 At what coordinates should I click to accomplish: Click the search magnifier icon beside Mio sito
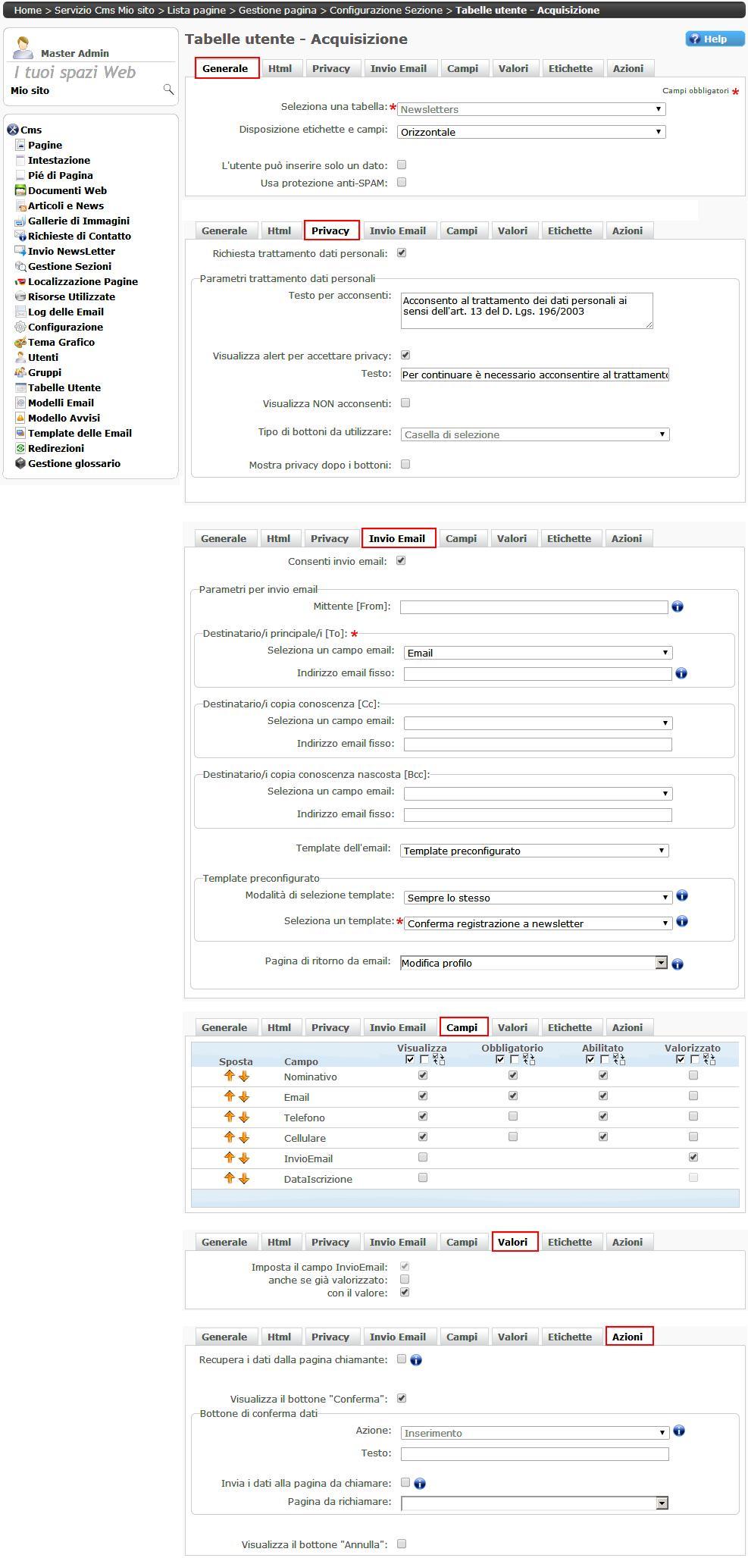(168, 89)
